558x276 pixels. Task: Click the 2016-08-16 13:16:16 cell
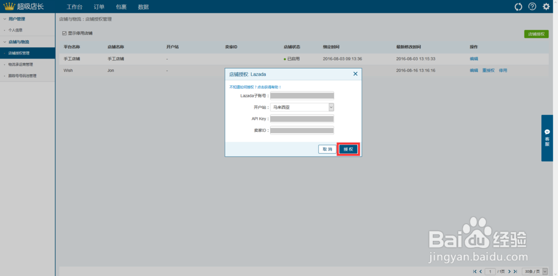pos(416,70)
